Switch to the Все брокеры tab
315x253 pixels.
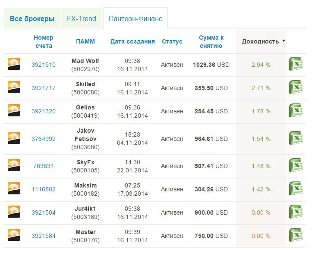click(x=32, y=19)
